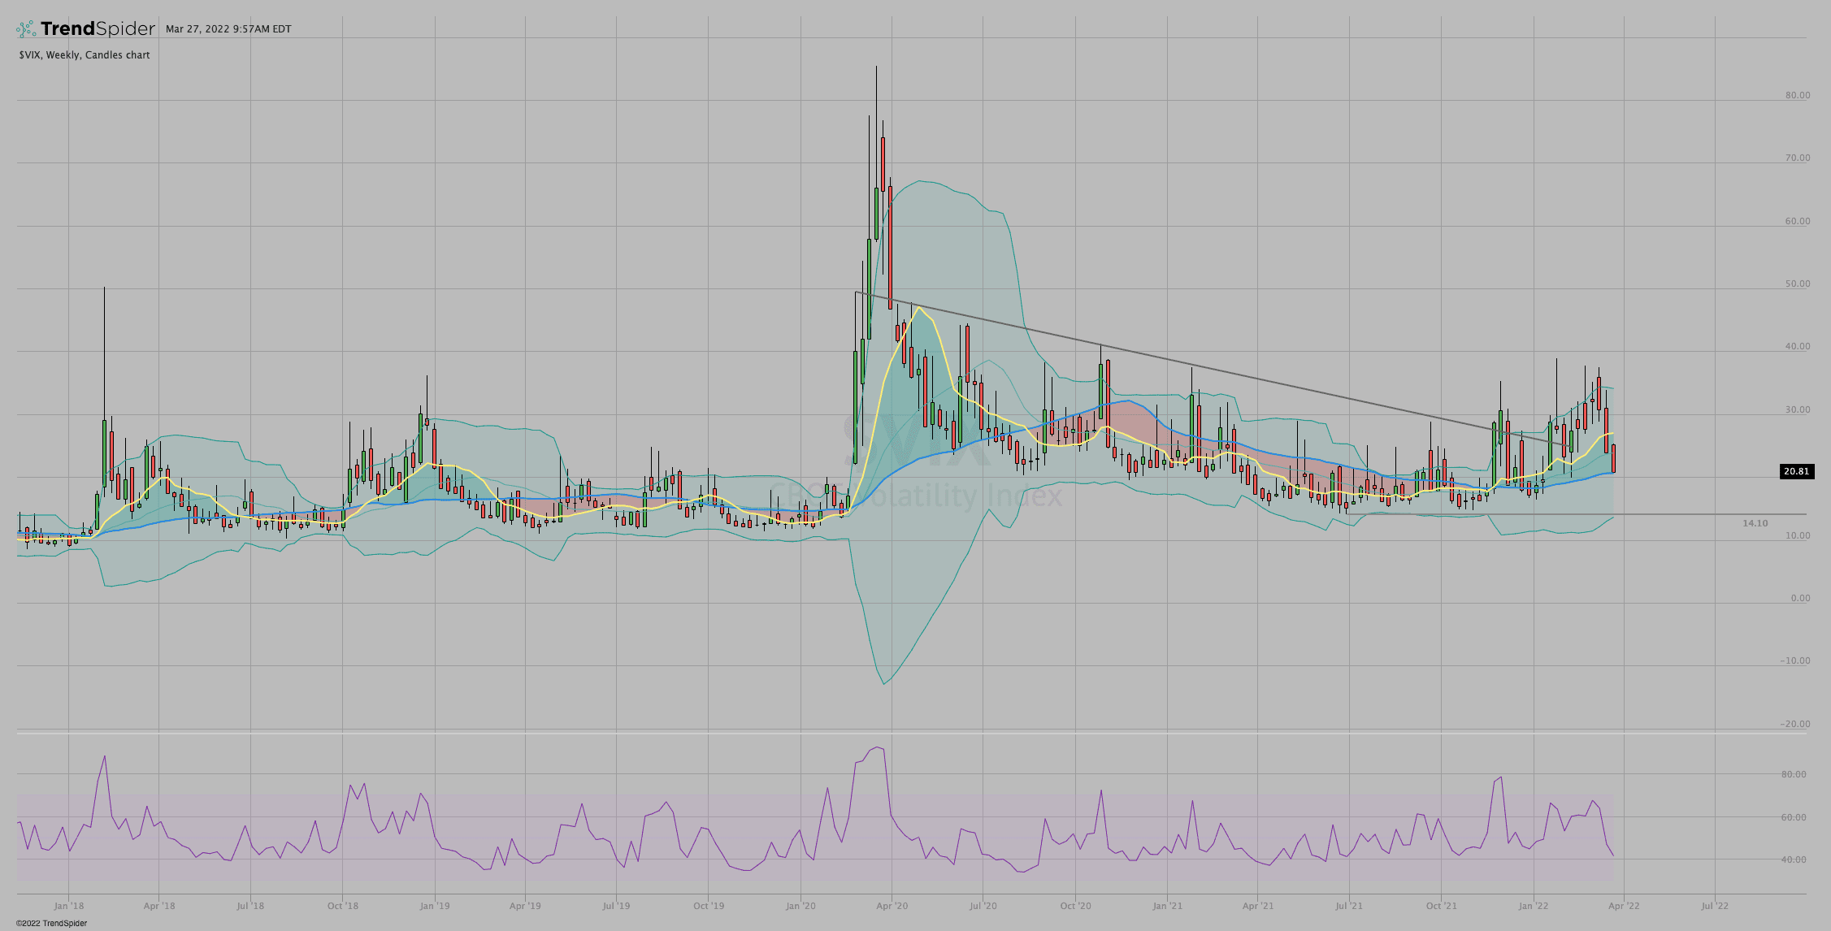1831x931 pixels.
Task: Click the Jan '18 date axis label
Action: (68, 906)
